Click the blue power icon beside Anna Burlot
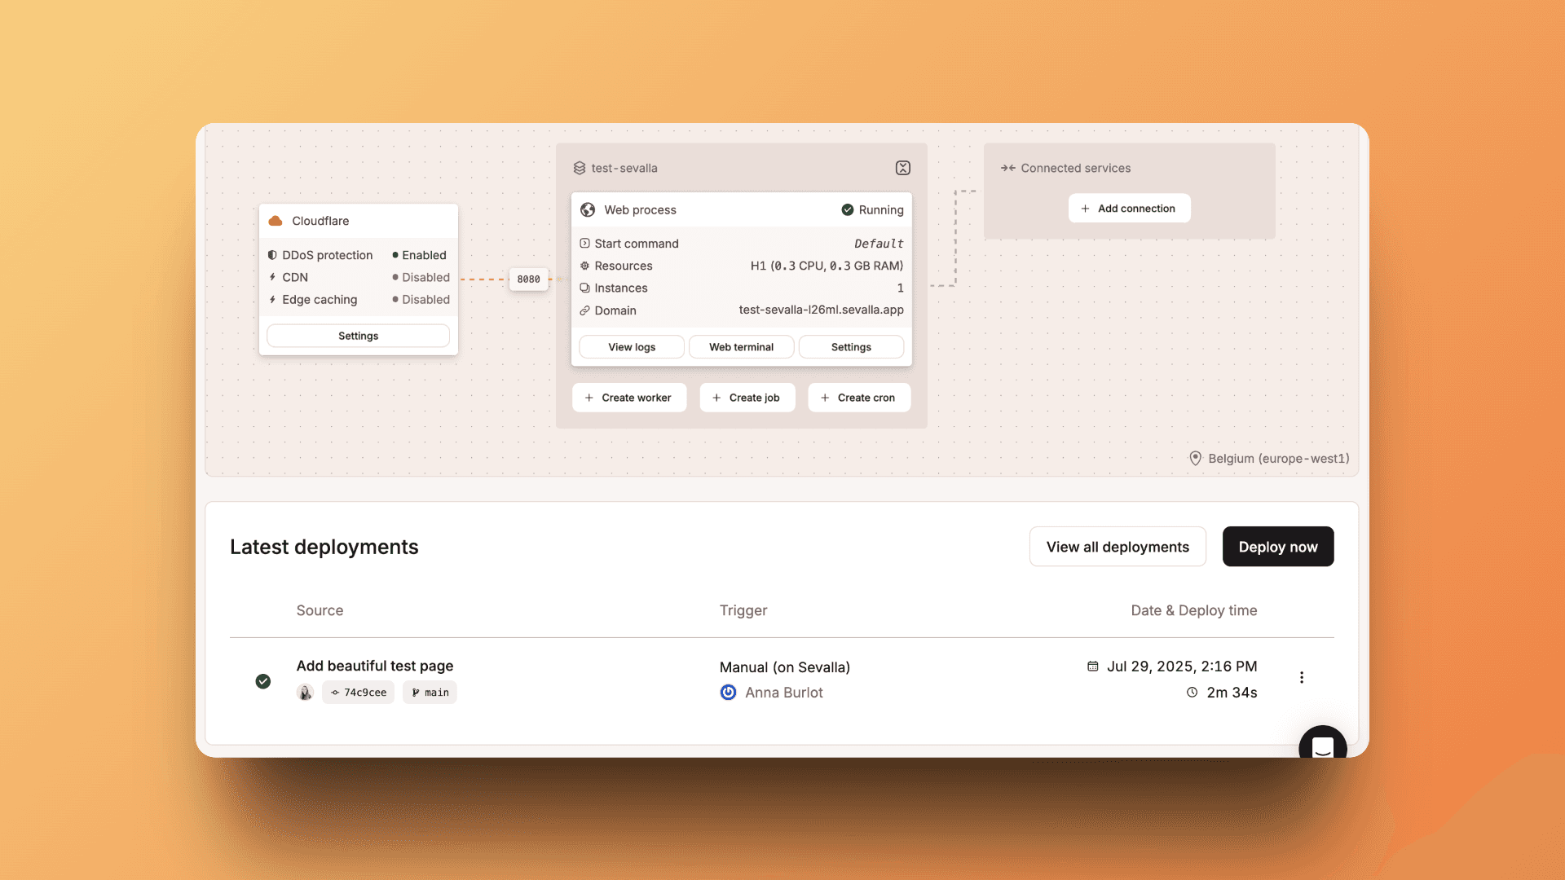The image size is (1565, 880). point(728,693)
